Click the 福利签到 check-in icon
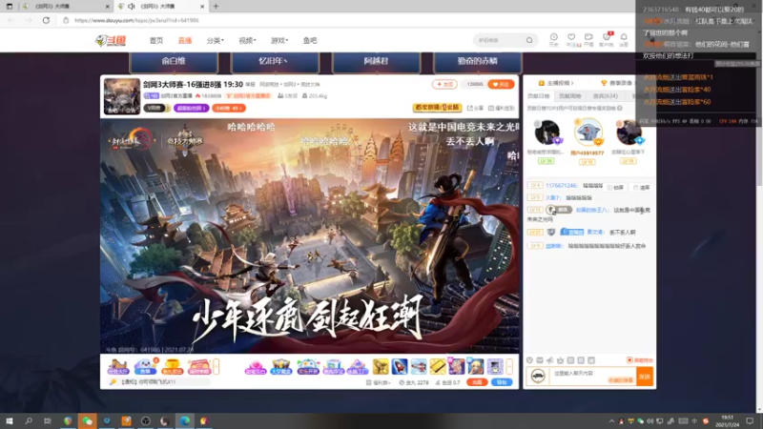 [x=502, y=108]
